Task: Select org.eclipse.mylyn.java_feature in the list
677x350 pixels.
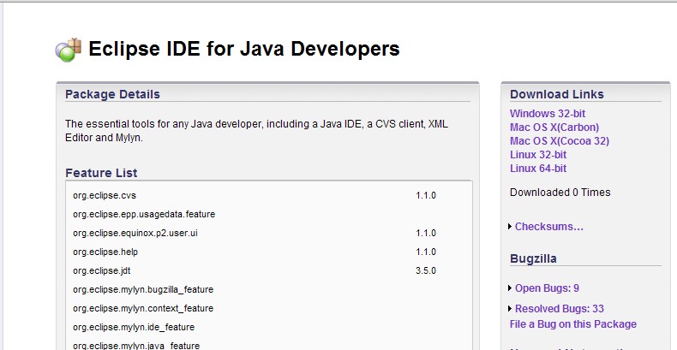Action: [x=136, y=346]
